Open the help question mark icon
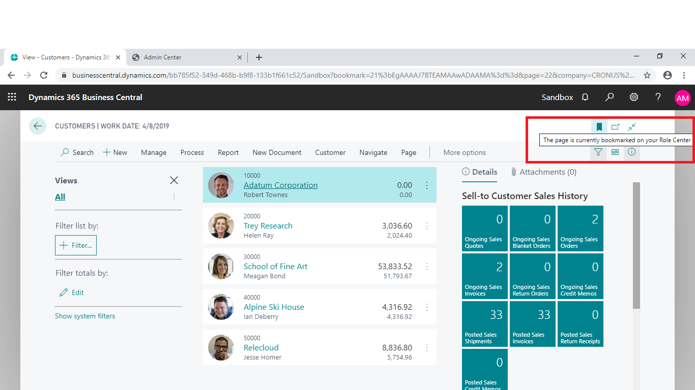 click(658, 97)
